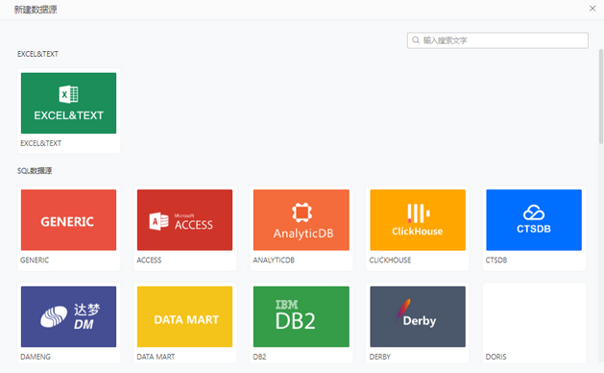
Task: Click the search magnifier icon
Action: [416, 40]
